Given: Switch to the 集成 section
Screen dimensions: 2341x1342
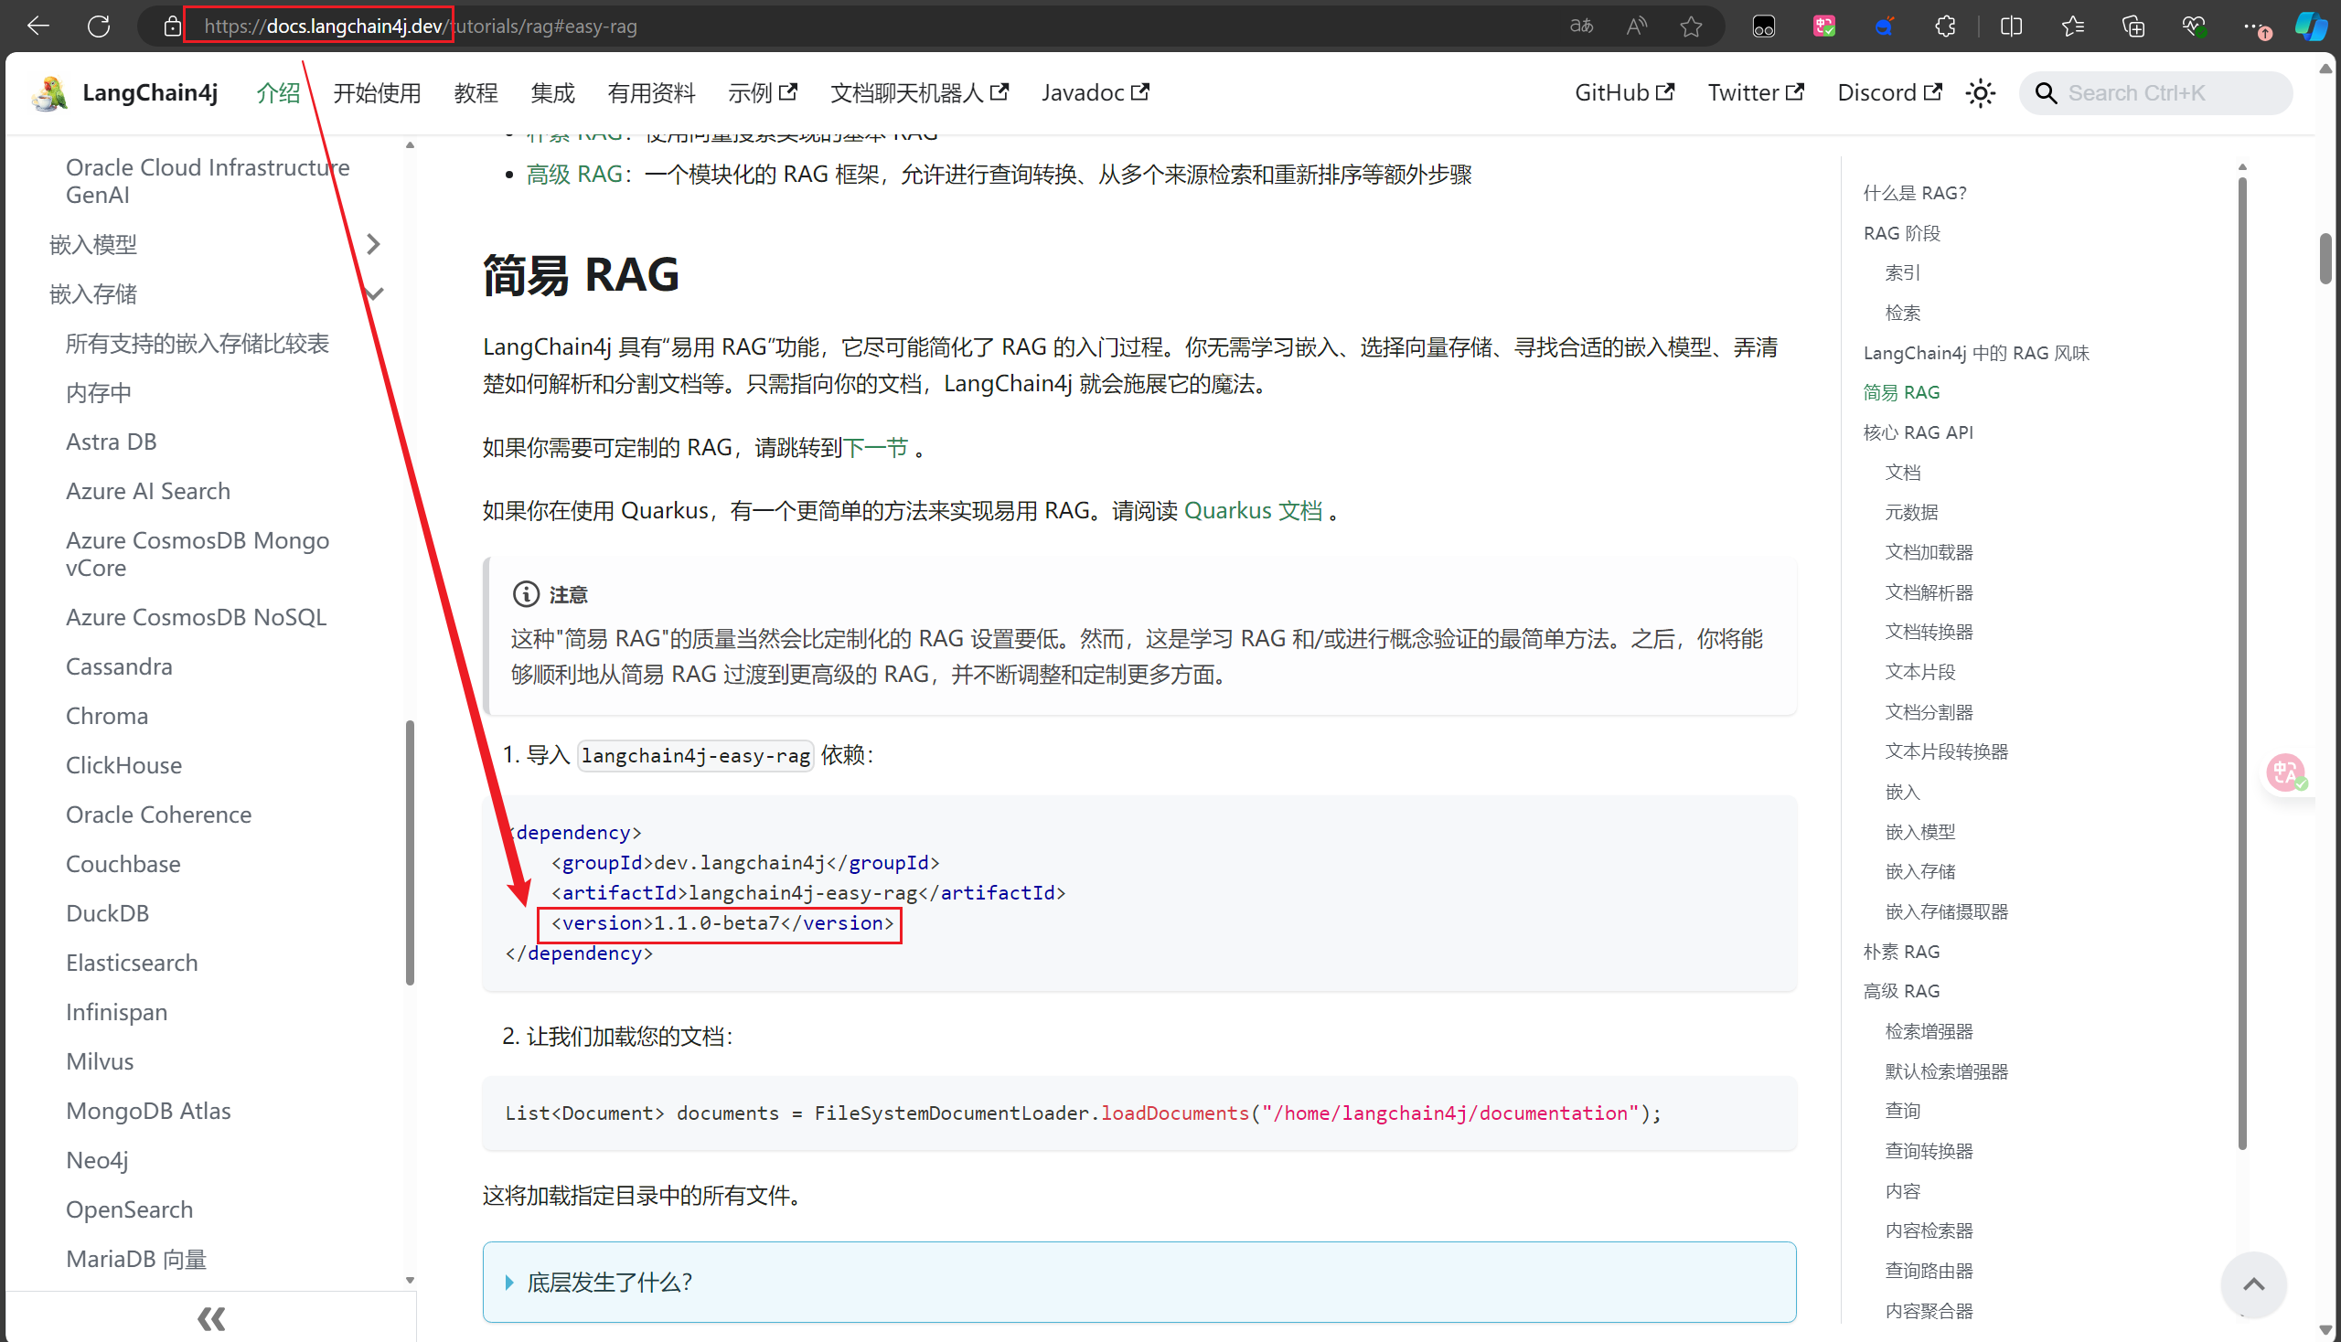Looking at the screenshot, I should pos(551,92).
